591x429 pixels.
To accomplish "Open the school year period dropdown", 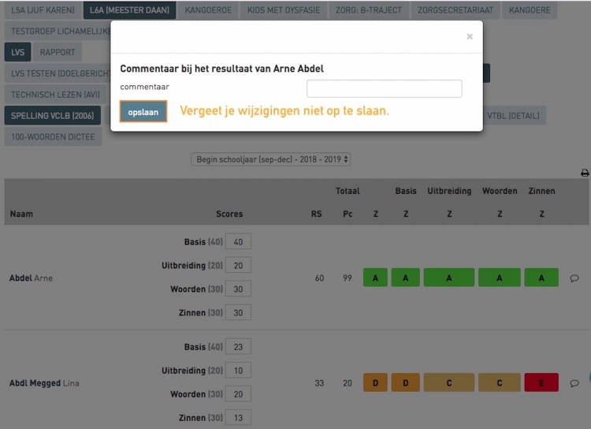I will [271, 159].
